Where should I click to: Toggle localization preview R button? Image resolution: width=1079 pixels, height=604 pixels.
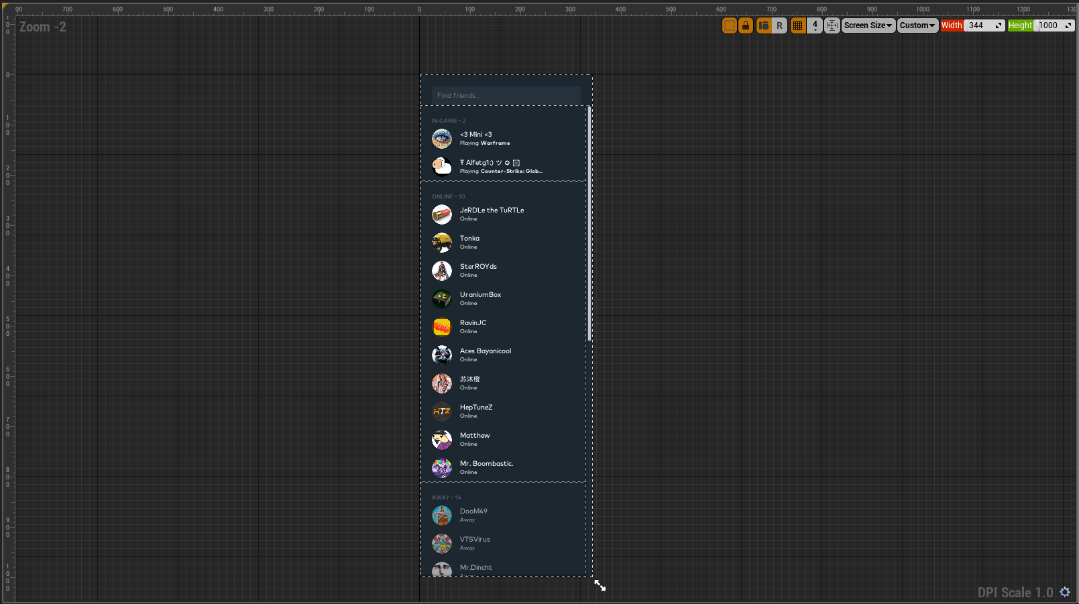pyautogui.click(x=779, y=25)
